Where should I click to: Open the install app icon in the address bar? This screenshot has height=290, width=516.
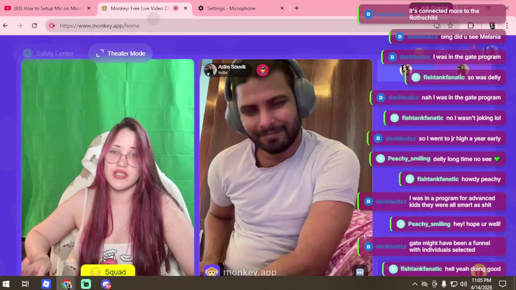point(437,25)
